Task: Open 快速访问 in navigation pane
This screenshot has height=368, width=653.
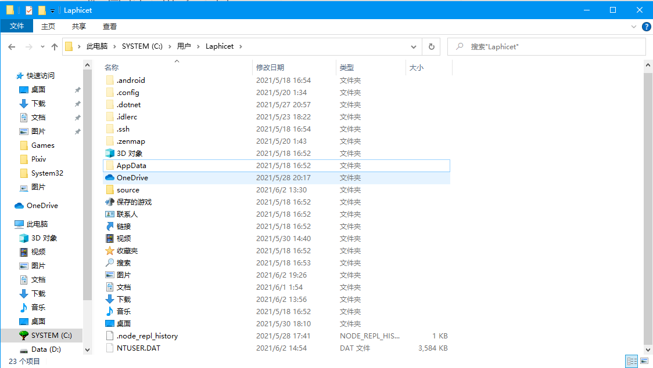Action: pos(41,75)
